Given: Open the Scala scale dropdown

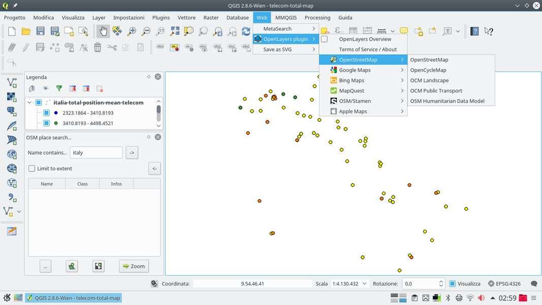Looking at the screenshot, I should [364, 284].
